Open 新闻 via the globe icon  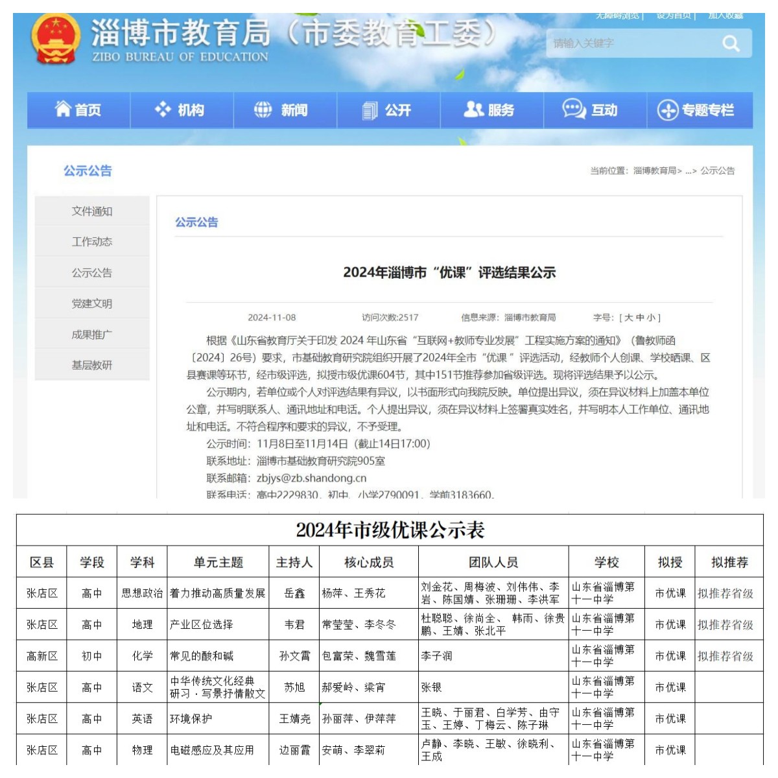pyautogui.click(x=263, y=110)
